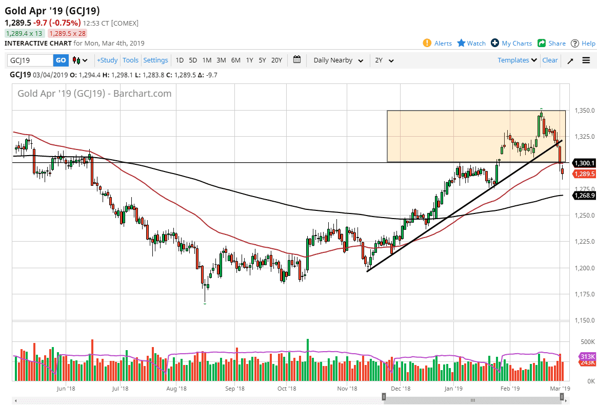Click the Share arrow icon
This screenshot has width=597, height=409.
pos(542,43)
